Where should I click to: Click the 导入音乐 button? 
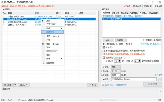[8, 85]
